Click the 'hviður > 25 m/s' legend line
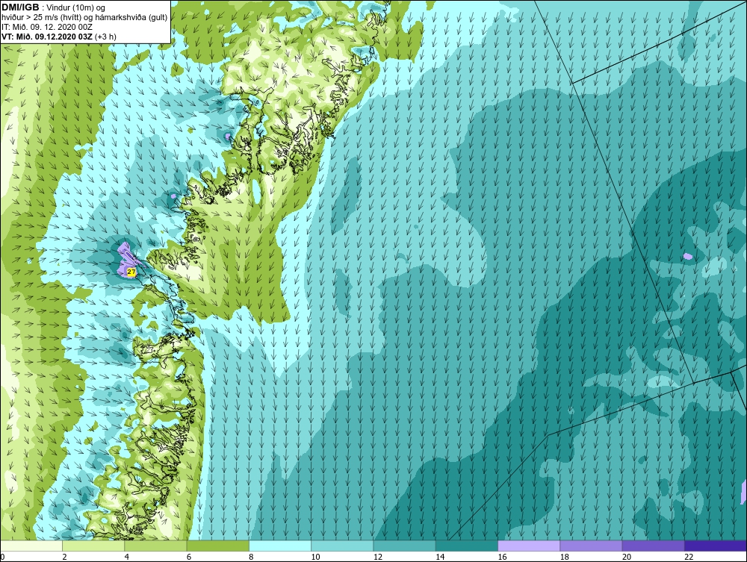 click(85, 18)
